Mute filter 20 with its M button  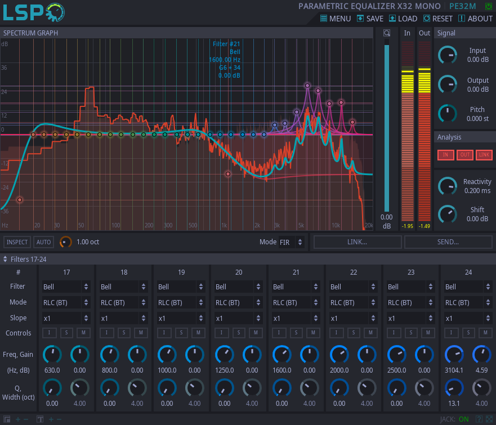point(256,333)
